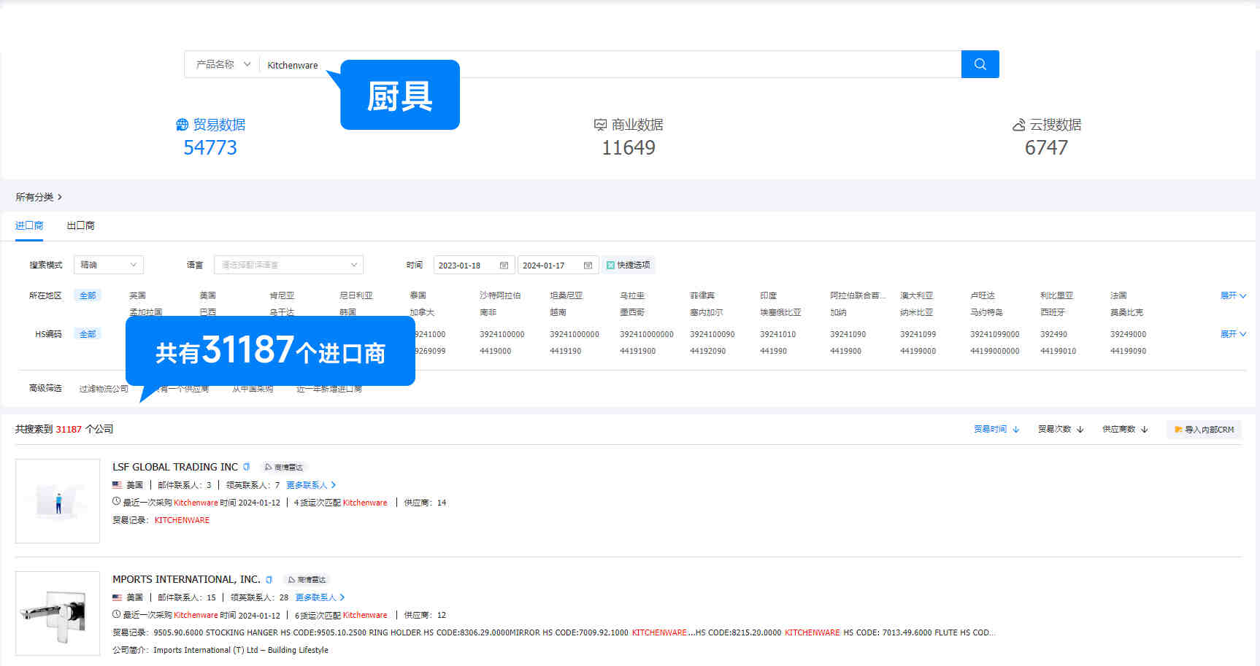The image size is (1260, 666).
Task: Filter region by 澳大利亚
Action: [x=916, y=295]
